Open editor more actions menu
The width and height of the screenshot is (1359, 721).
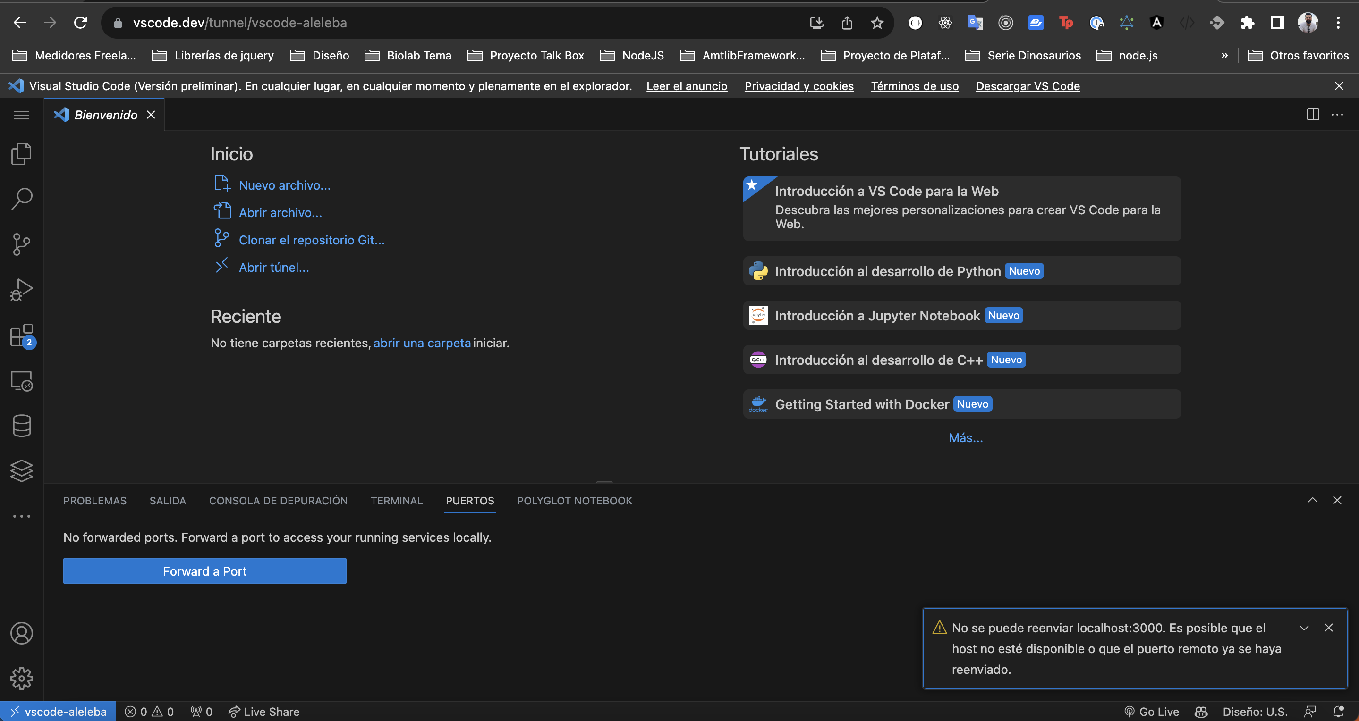pos(1338,114)
